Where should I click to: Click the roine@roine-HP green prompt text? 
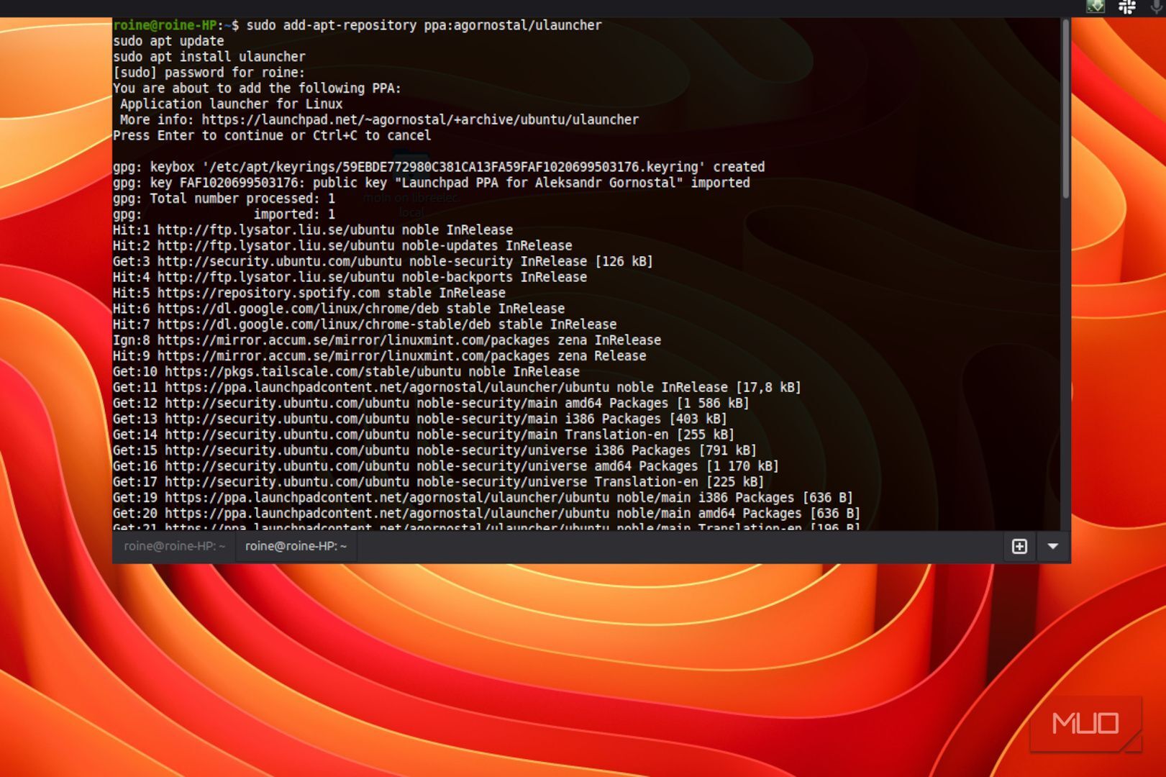[x=165, y=25]
